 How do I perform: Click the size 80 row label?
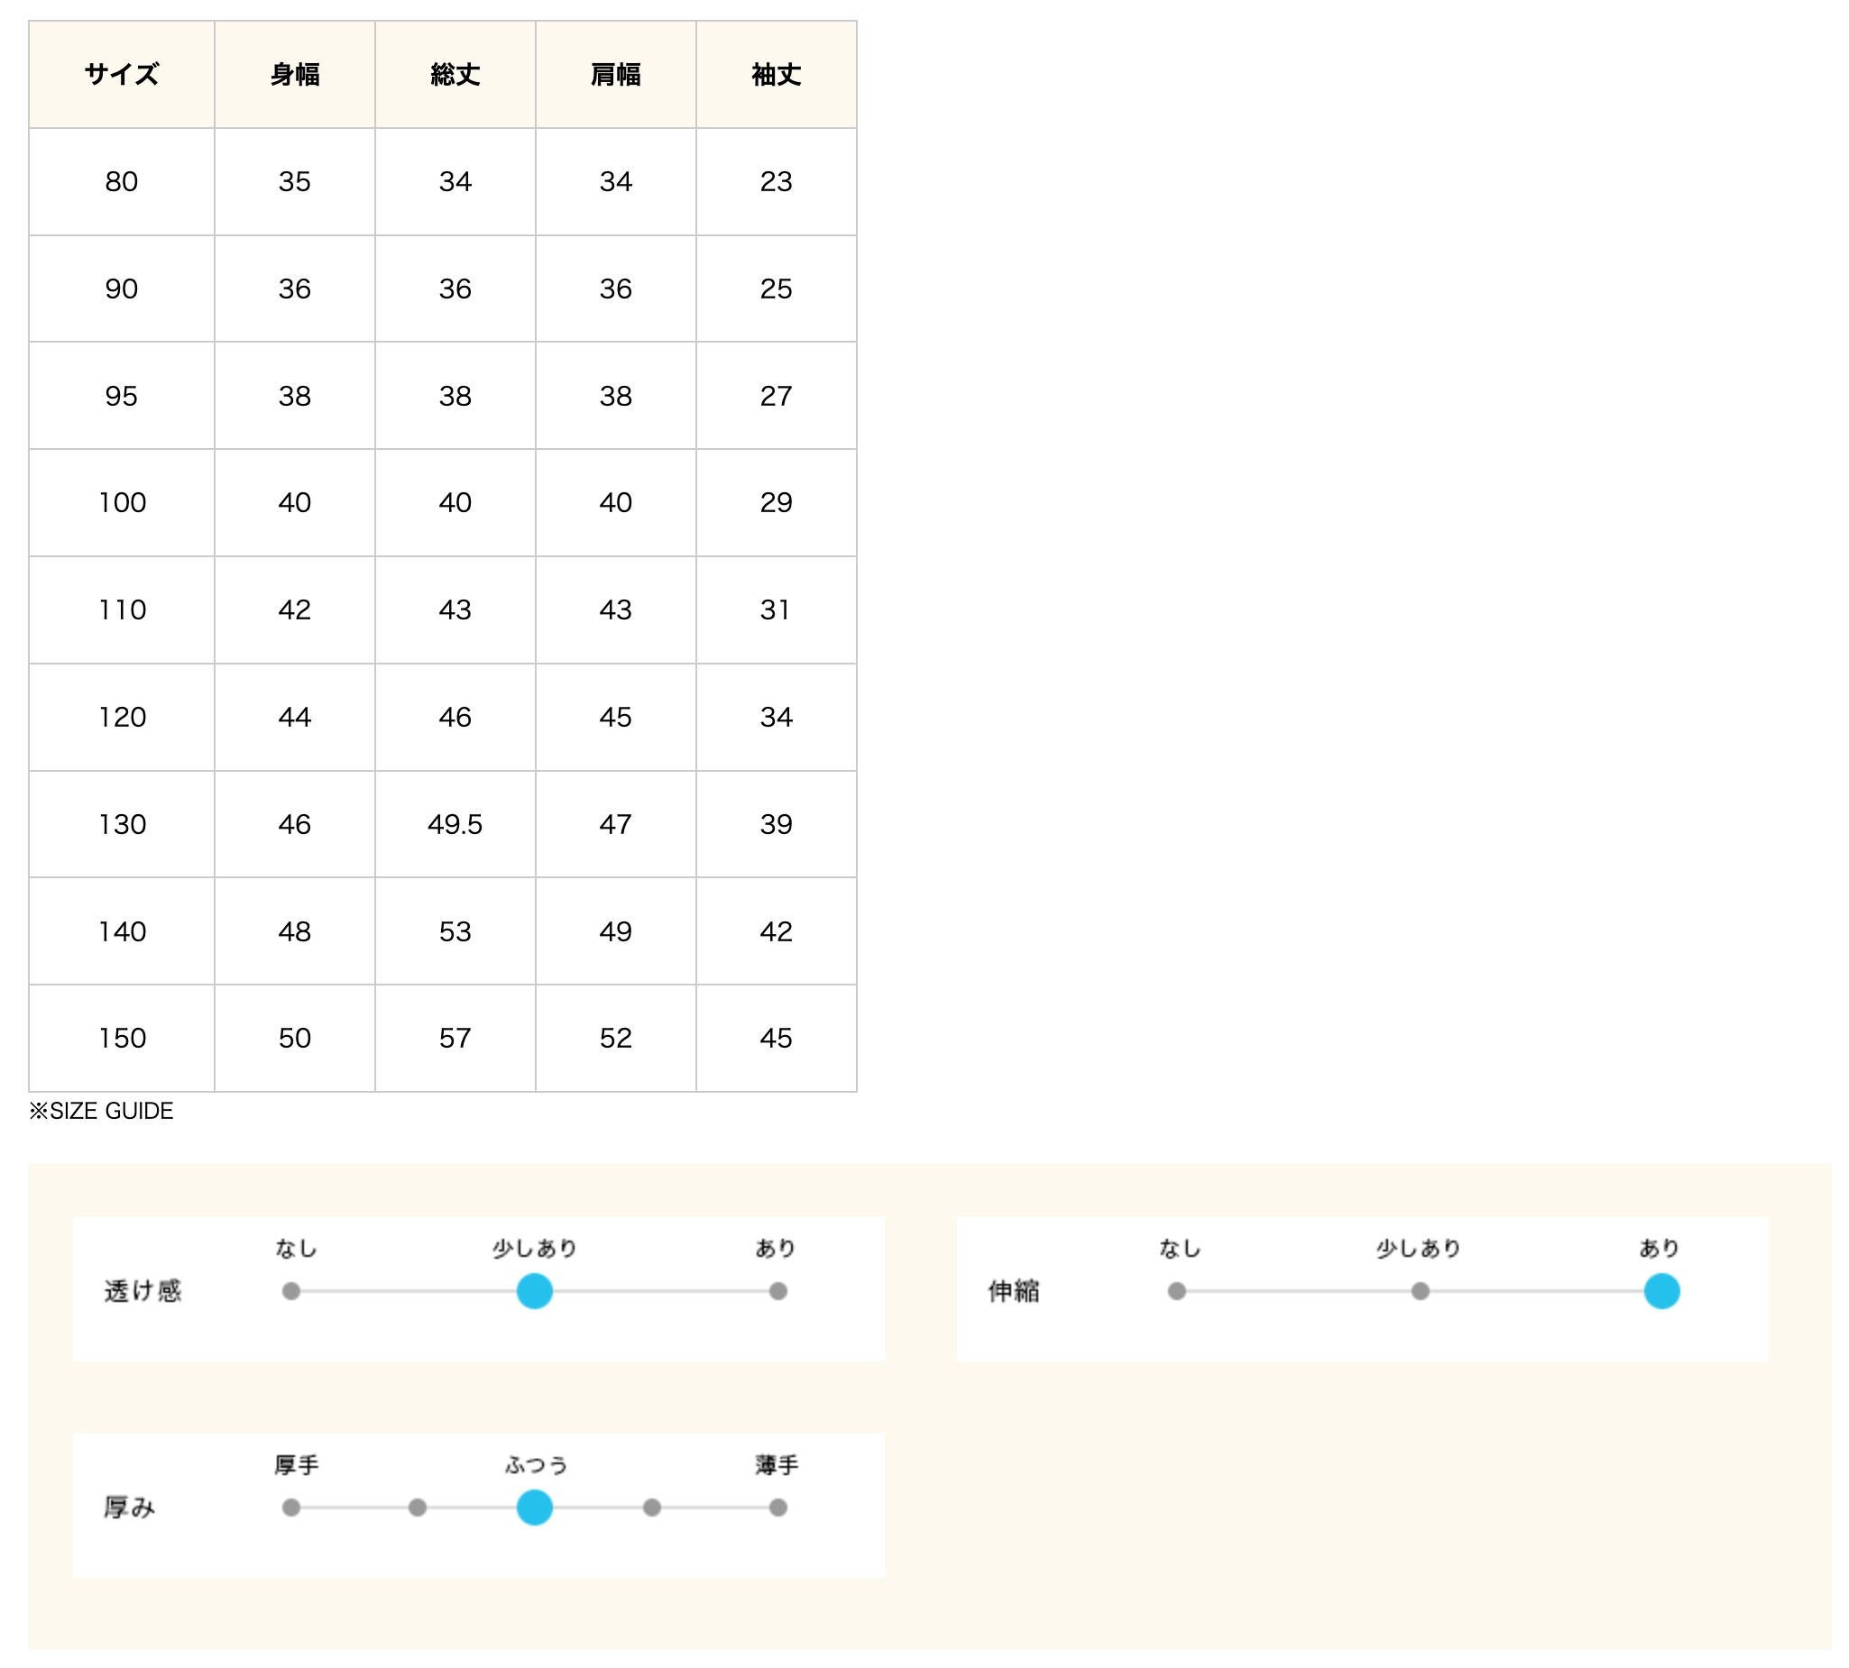coord(121,181)
